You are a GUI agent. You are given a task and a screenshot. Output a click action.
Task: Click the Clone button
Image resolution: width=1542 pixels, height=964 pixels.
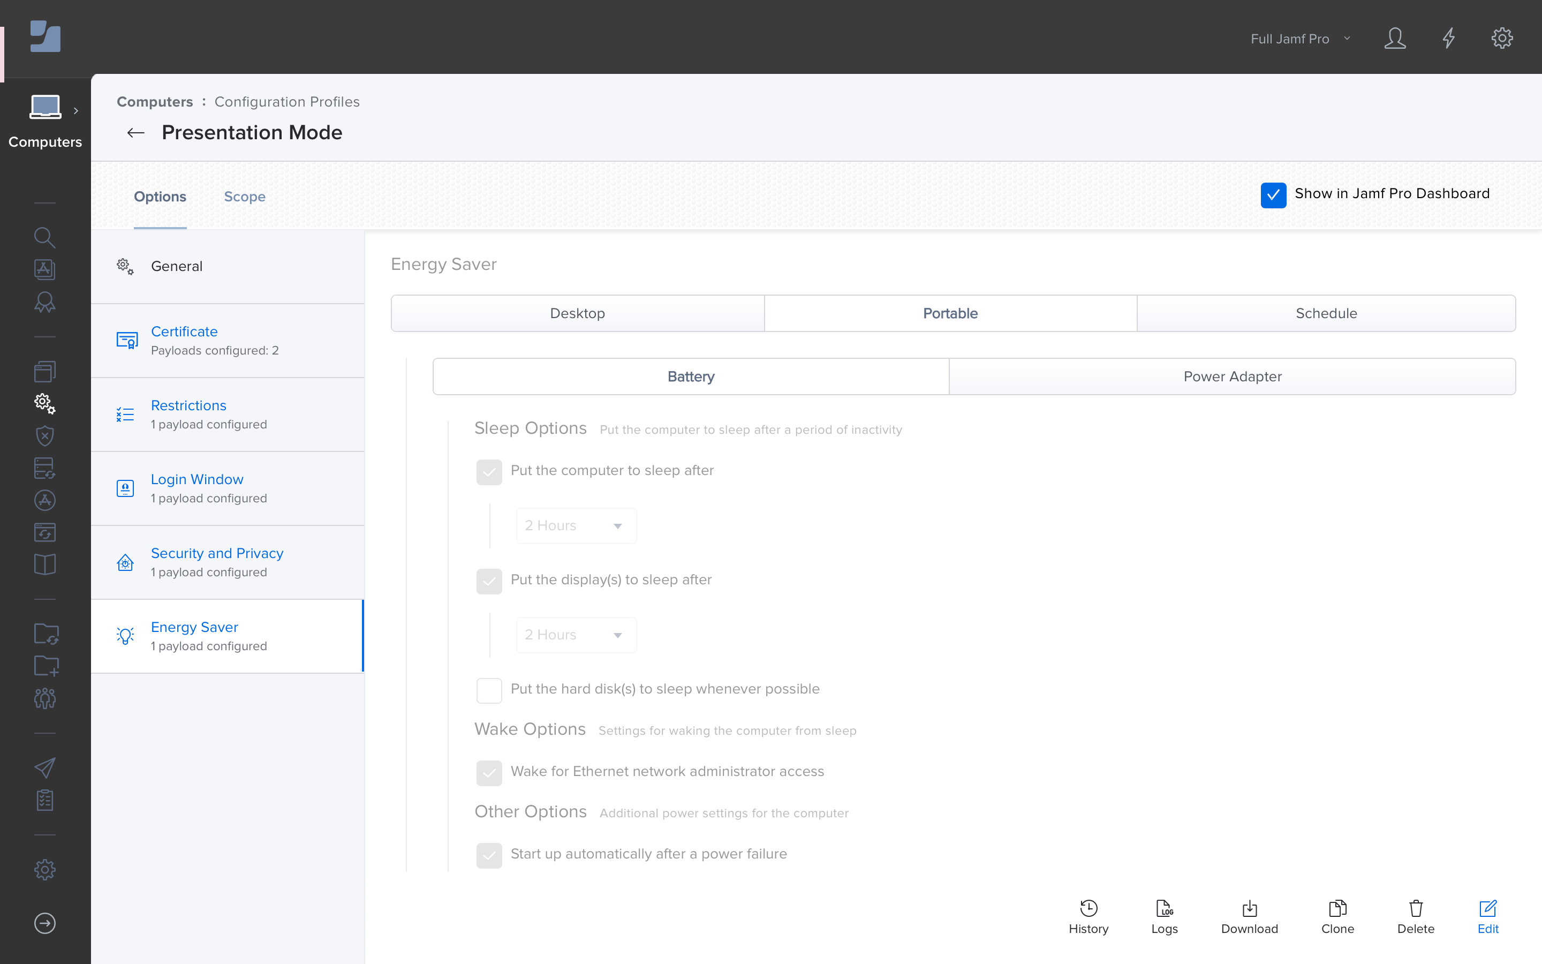click(1336, 915)
